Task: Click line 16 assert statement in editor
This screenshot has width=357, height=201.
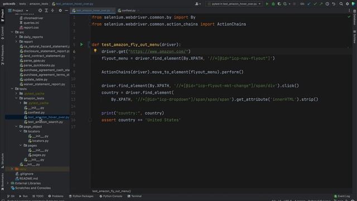Action: (x=141, y=120)
